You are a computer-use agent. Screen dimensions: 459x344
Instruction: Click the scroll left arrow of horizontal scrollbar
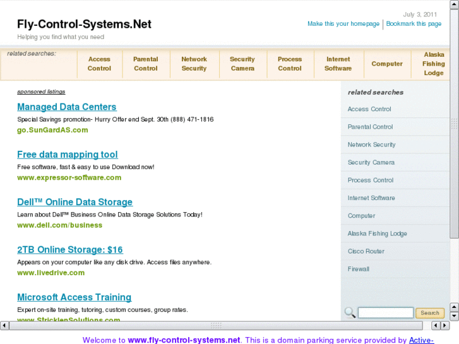pyautogui.click(x=4, y=325)
